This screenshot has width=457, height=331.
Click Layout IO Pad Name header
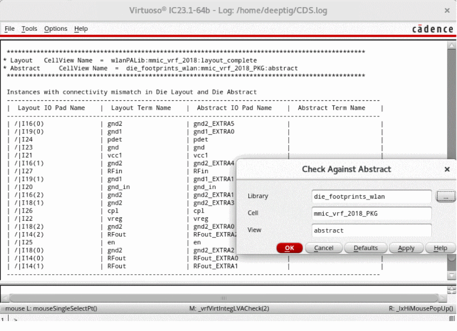point(51,108)
